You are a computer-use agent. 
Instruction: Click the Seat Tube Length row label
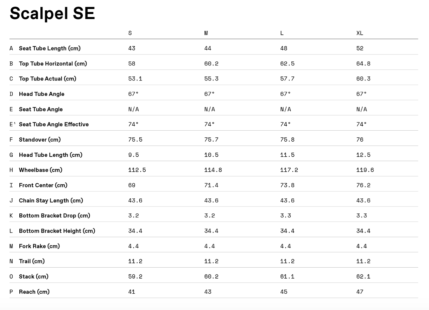pos(50,48)
